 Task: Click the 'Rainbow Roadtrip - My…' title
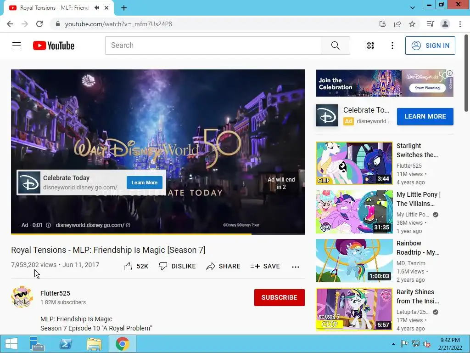(418, 248)
